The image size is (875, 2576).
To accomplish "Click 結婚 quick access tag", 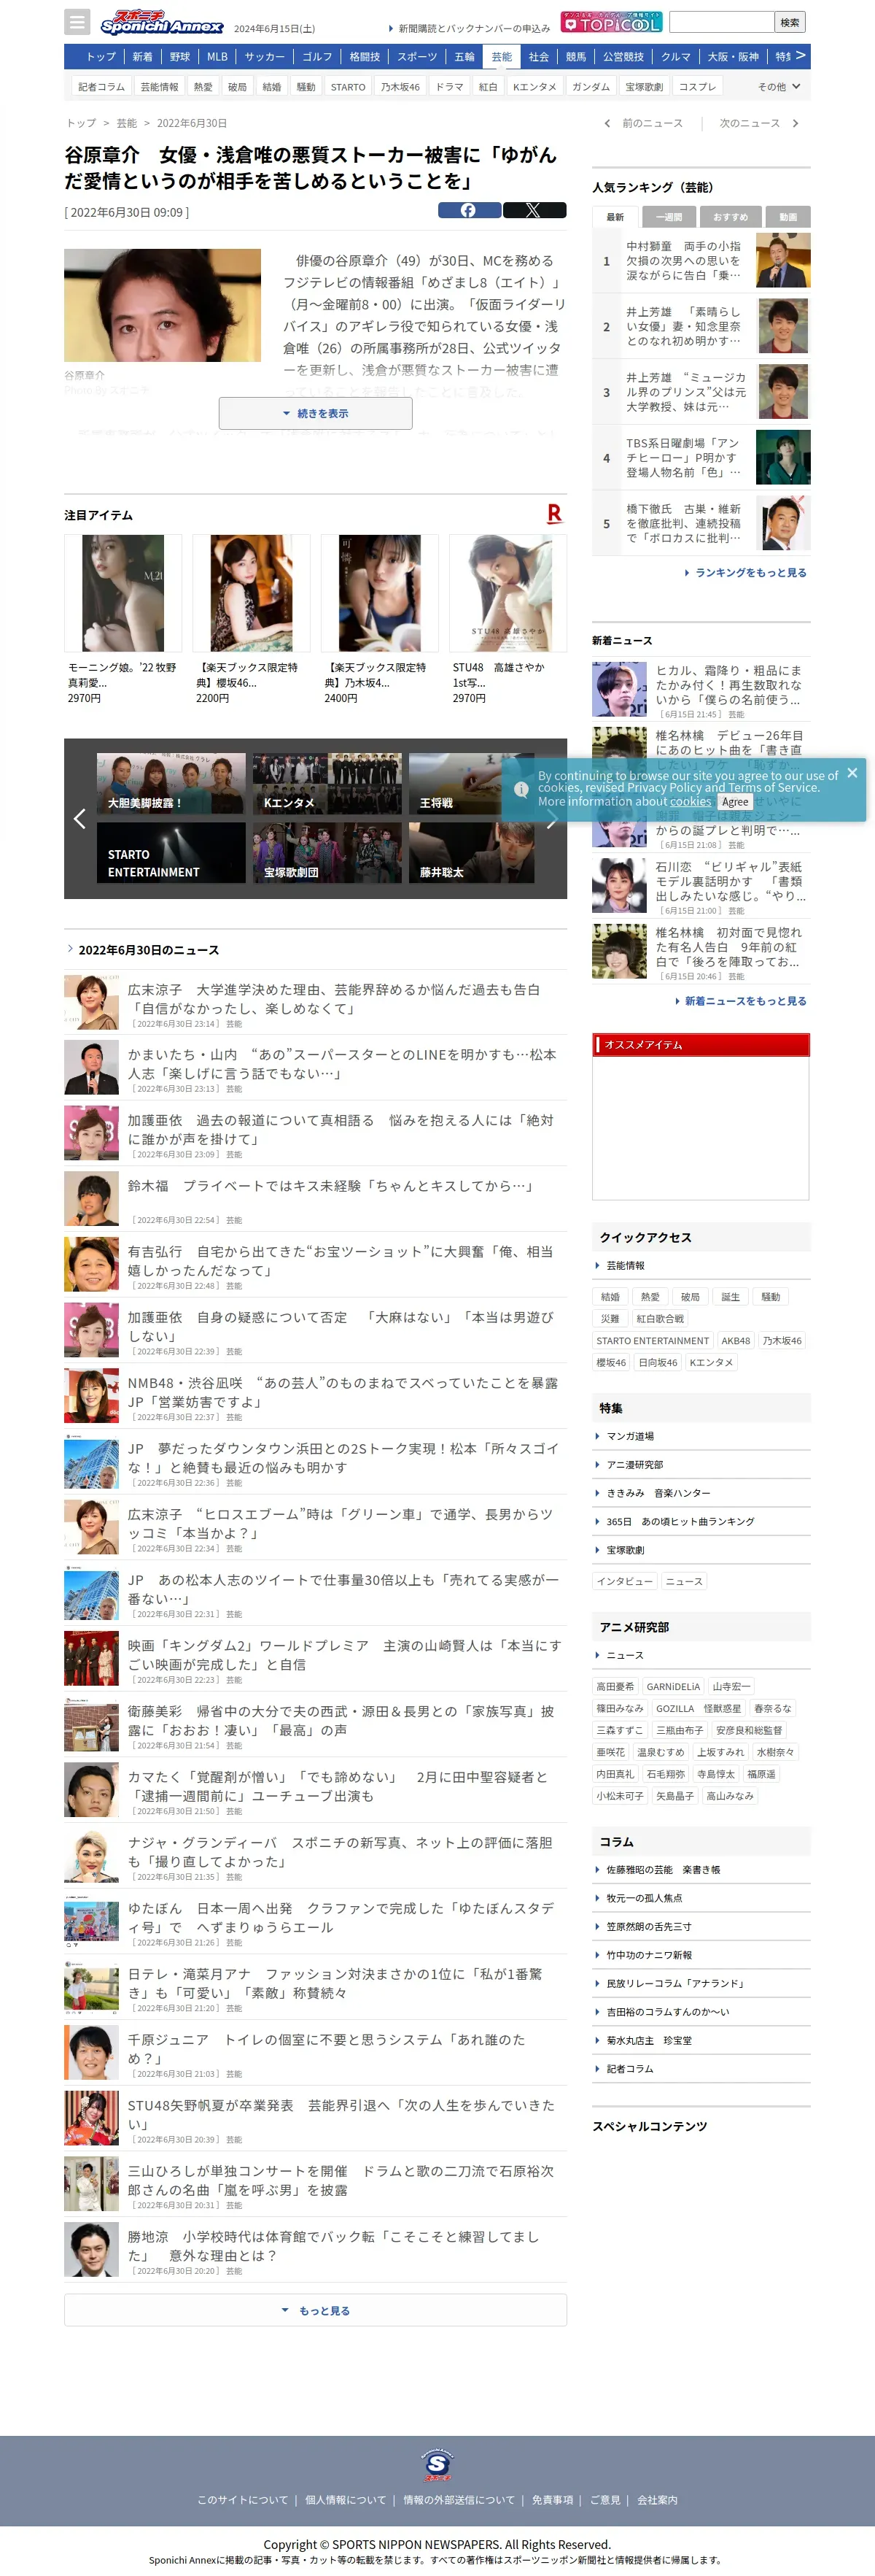I will (x=610, y=1296).
